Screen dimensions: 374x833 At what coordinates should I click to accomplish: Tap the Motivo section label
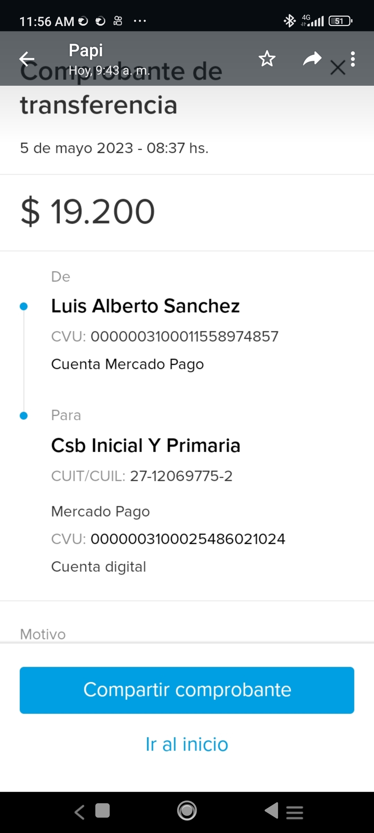[43, 634]
